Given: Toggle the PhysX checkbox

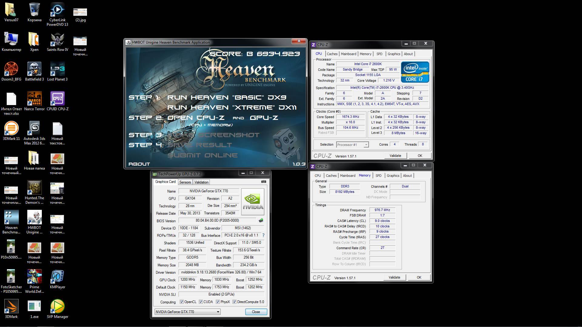Looking at the screenshot, I should point(218,302).
